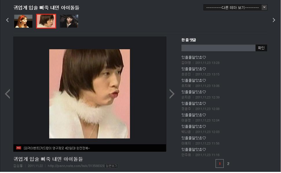The height and width of the screenshot is (173, 281).
Task: Open the pann.nate.com/talk/313588329 link
Action: [76, 166]
